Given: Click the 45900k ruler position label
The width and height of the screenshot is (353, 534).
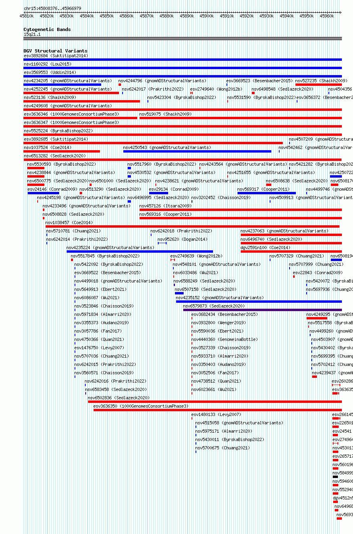Looking at the screenshot, I should (x=207, y=16).
